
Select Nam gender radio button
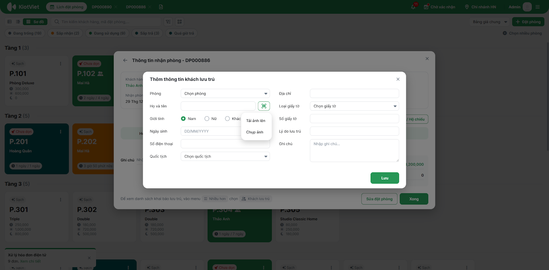[x=183, y=119]
